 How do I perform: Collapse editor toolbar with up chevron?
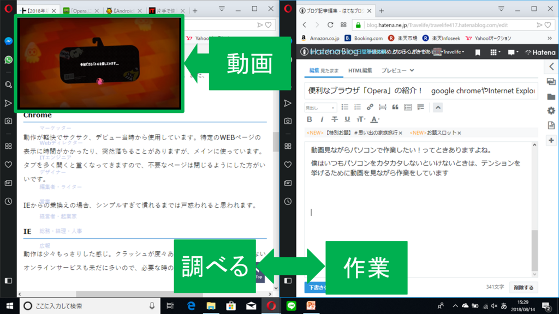(438, 107)
